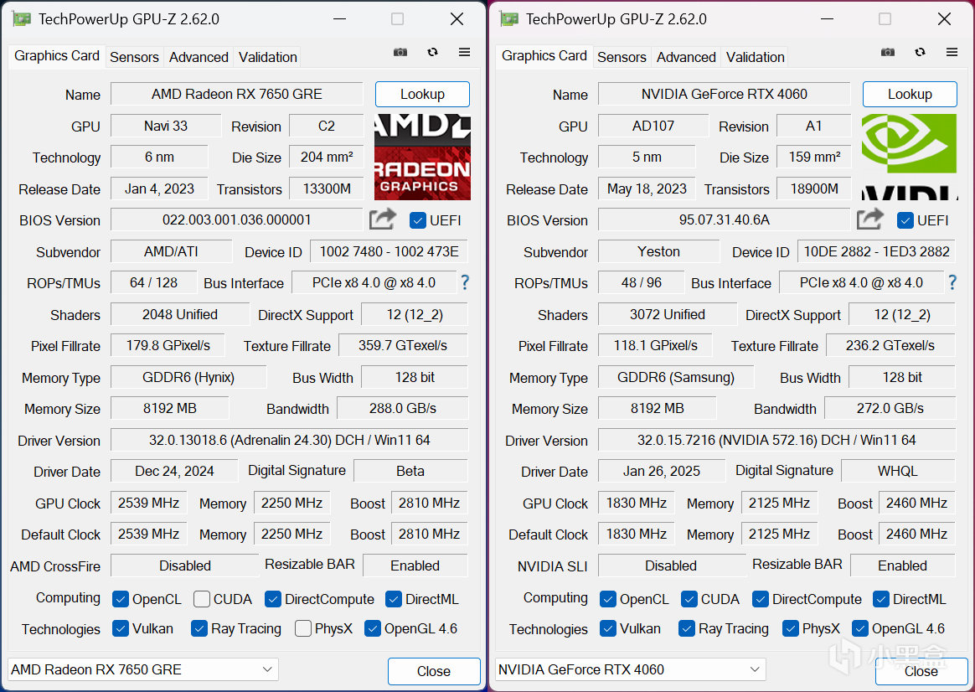Switch to Advanced tab in NVIDIA window
Image resolution: width=975 pixels, height=692 pixels.
(686, 57)
